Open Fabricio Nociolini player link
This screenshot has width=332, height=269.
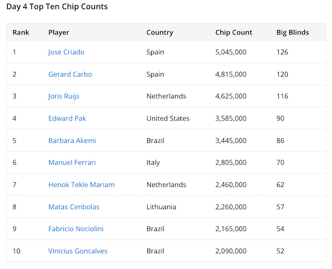click(76, 229)
